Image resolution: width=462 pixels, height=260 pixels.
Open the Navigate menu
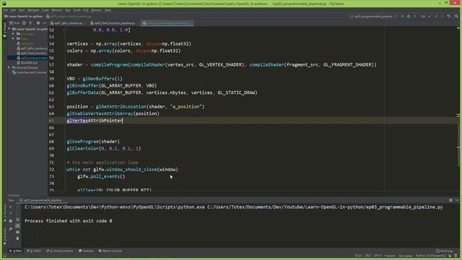(33, 10)
